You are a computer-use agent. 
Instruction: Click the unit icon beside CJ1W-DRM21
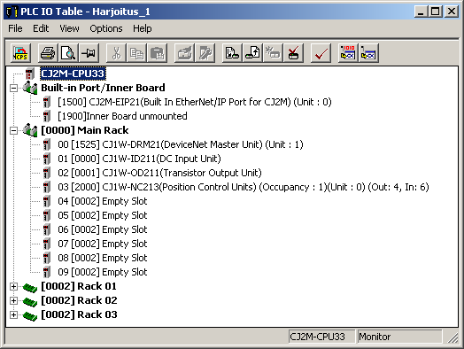pyautogui.click(x=47, y=144)
